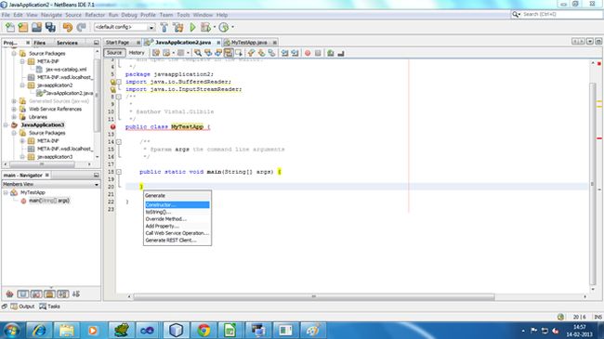Image resolution: width=604 pixels, height=339 pixels.
Task: Click the Search input field
Action: [561, 14]
